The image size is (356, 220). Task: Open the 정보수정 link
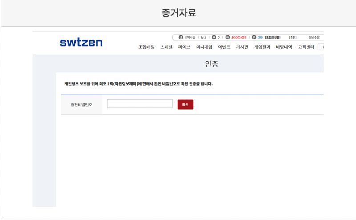pos(314,37)
